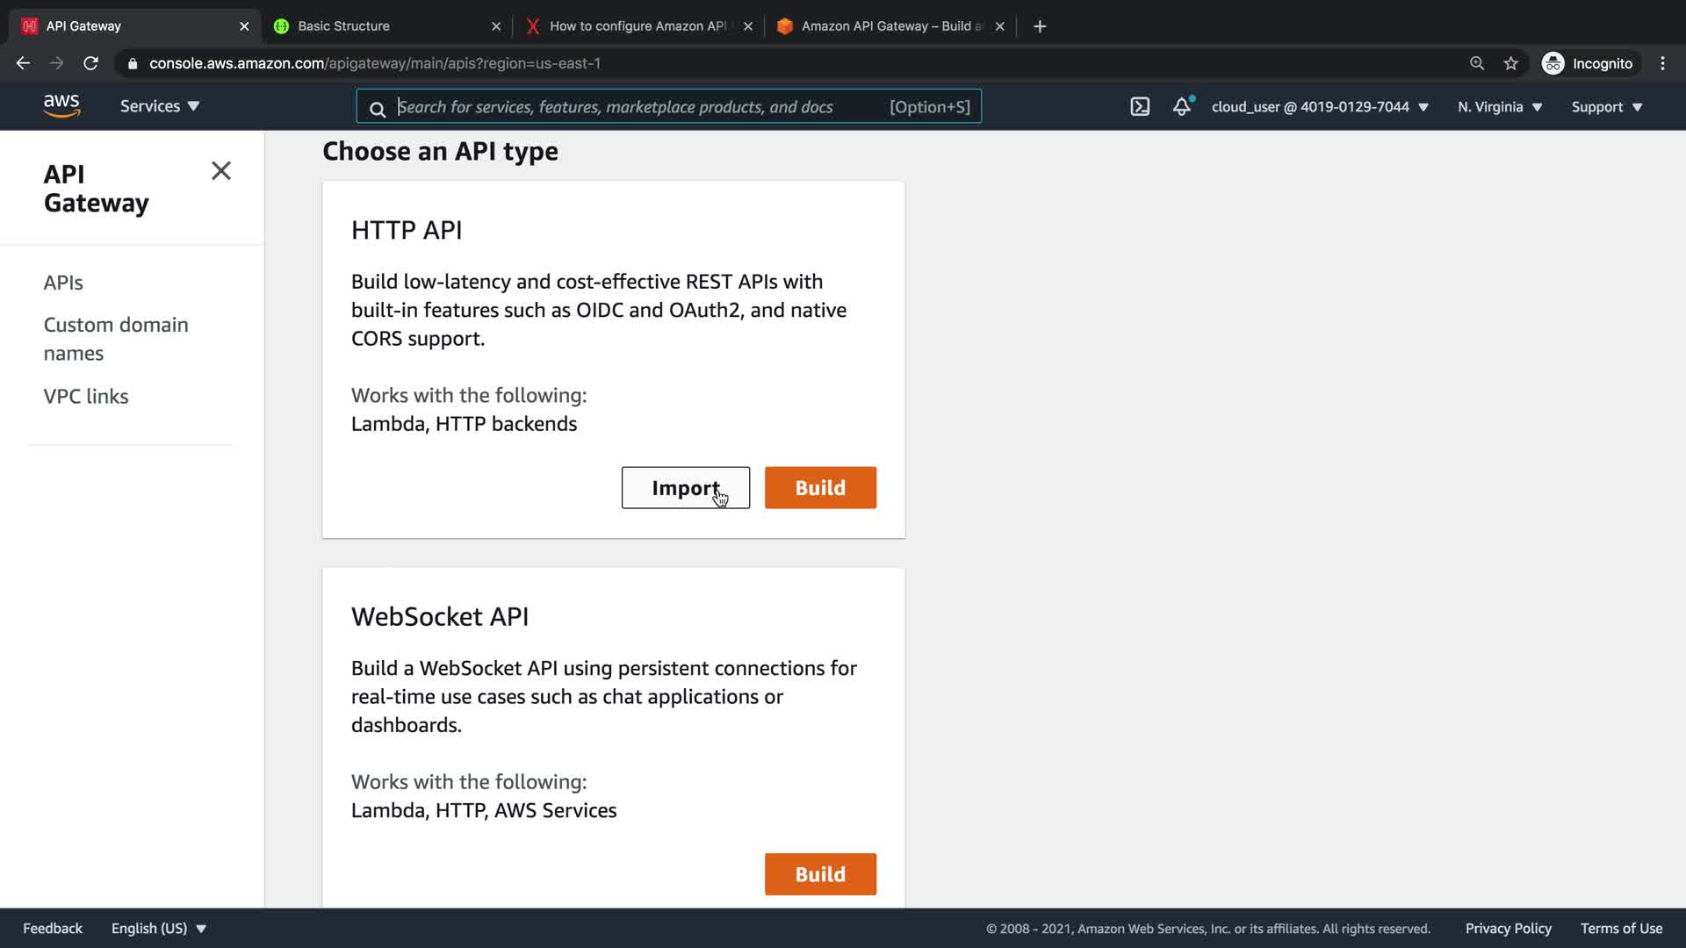Click the browser reload icon
1686x948 pixels.
90,63
